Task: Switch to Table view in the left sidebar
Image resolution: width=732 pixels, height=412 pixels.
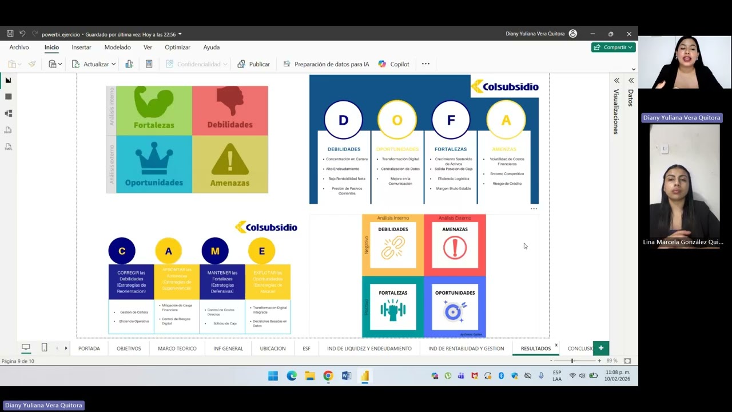Action: point(8,97)
